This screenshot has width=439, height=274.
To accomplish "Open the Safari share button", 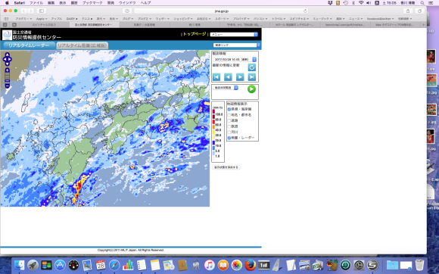I will click(408, 11).
